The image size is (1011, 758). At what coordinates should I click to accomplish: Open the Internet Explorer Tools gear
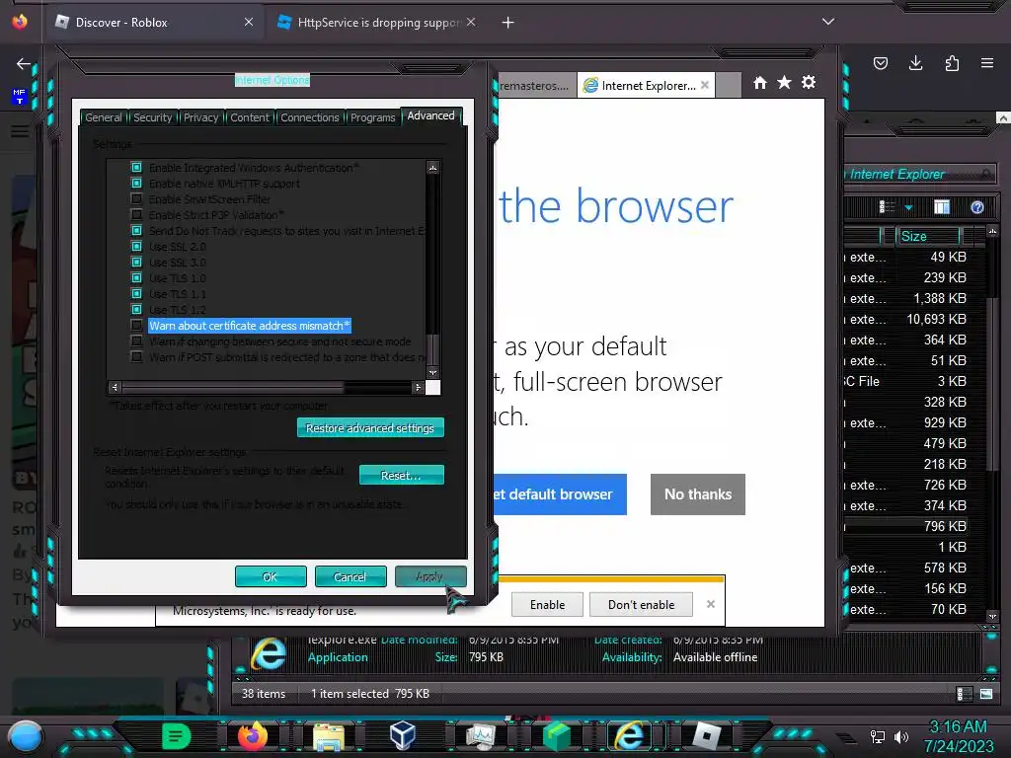[809, 83]
